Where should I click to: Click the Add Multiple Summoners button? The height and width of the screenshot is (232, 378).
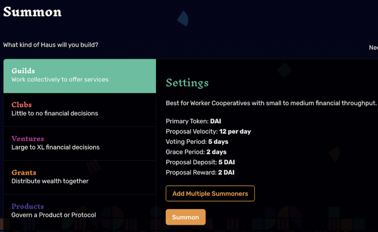click(210, 194)
